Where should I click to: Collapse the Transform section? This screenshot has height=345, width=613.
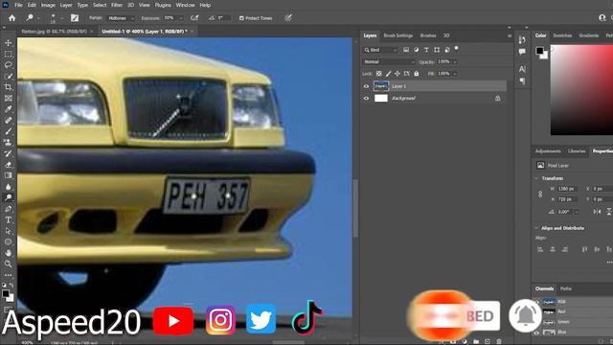536,178
